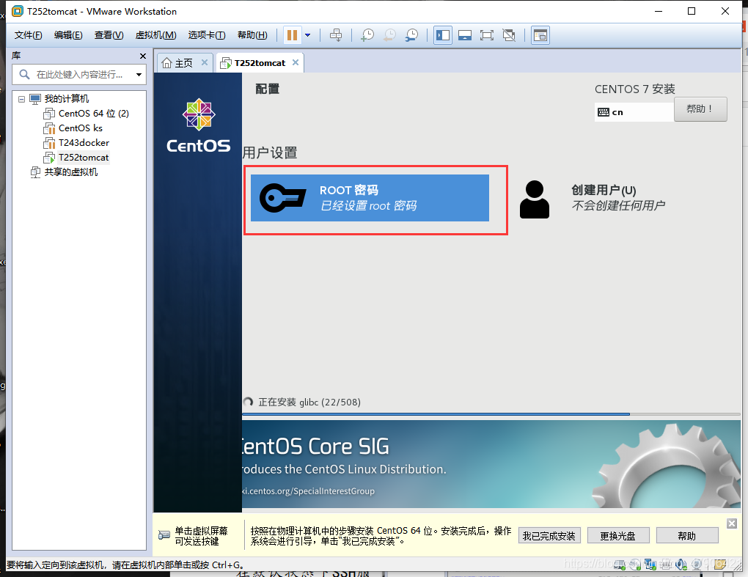Click the cn keyboard layout indicator

pos(634,112)
